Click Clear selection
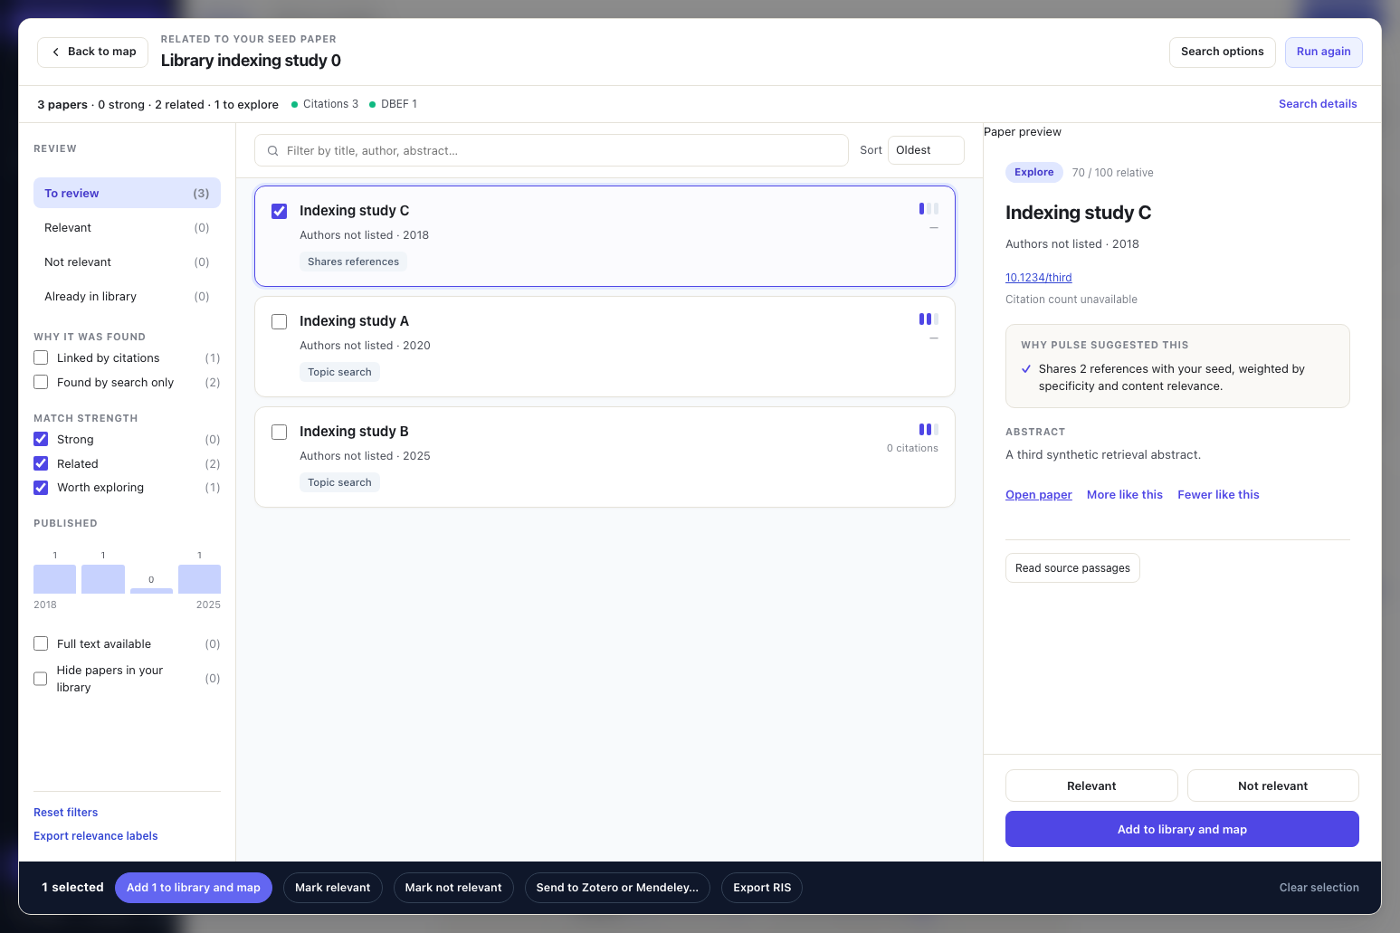Screen dimensions: 1400x933 1319,888
